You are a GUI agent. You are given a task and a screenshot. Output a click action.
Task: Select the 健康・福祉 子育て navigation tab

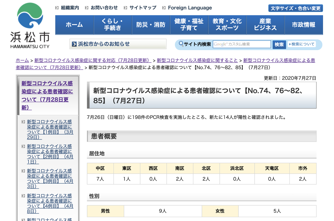pyautogui.click(x=189, y=25)
